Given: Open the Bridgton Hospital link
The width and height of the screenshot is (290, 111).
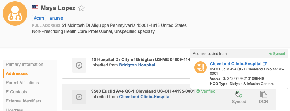Looking at the screenshot, I should click(x=137, y=65).
